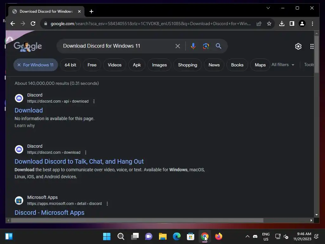Click the Microsoft Apps result favicon

click(19, 200)
